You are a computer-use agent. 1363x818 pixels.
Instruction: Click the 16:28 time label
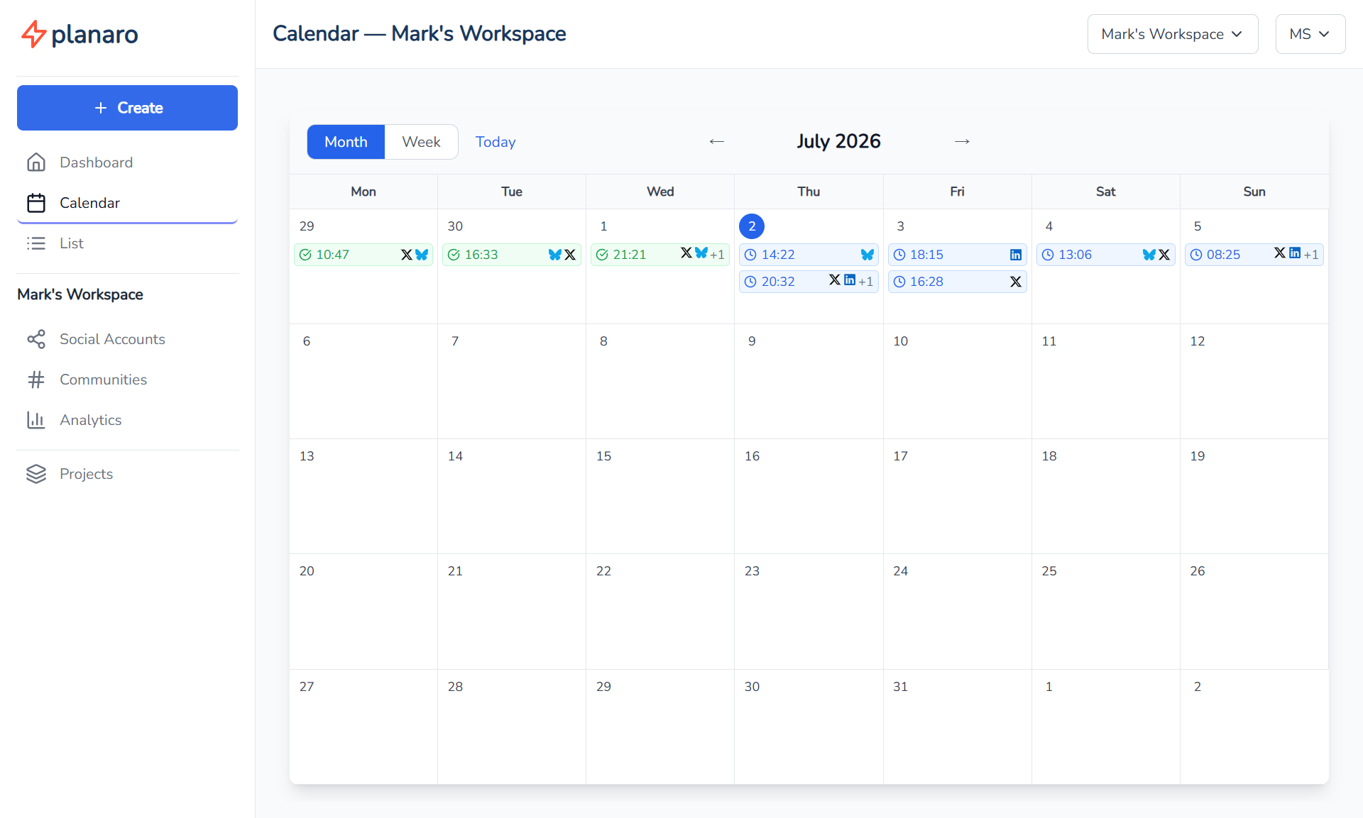pos(926,282)
